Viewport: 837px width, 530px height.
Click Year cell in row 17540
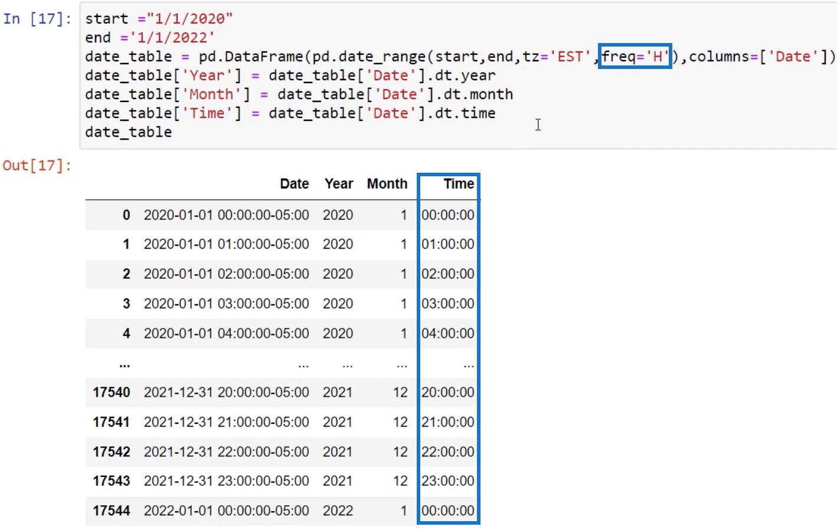coord(338,393)
